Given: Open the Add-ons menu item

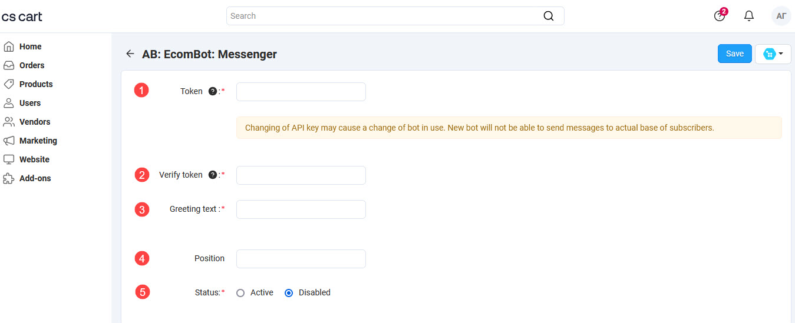Looking at the screenshot, I should (35, 178).
